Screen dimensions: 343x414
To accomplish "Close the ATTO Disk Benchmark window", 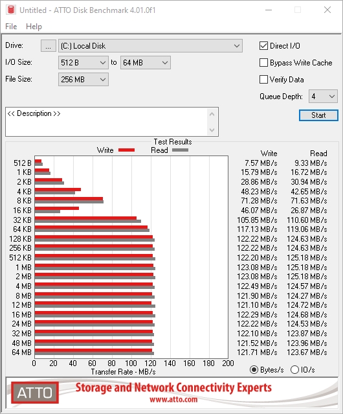I will pos(327,10).
